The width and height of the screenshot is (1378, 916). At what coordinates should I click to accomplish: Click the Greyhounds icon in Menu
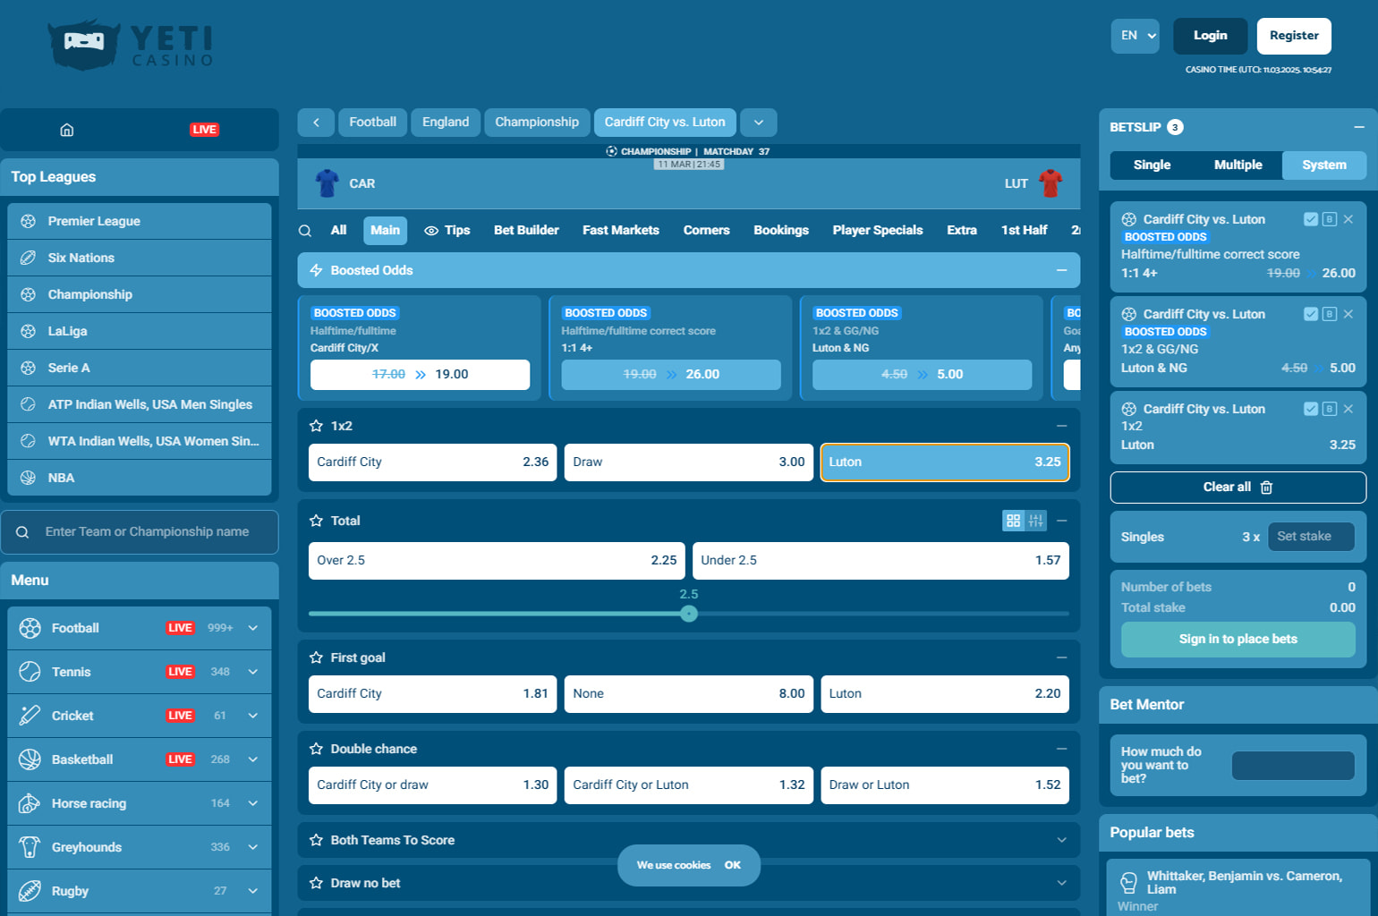tap(30, 847)
